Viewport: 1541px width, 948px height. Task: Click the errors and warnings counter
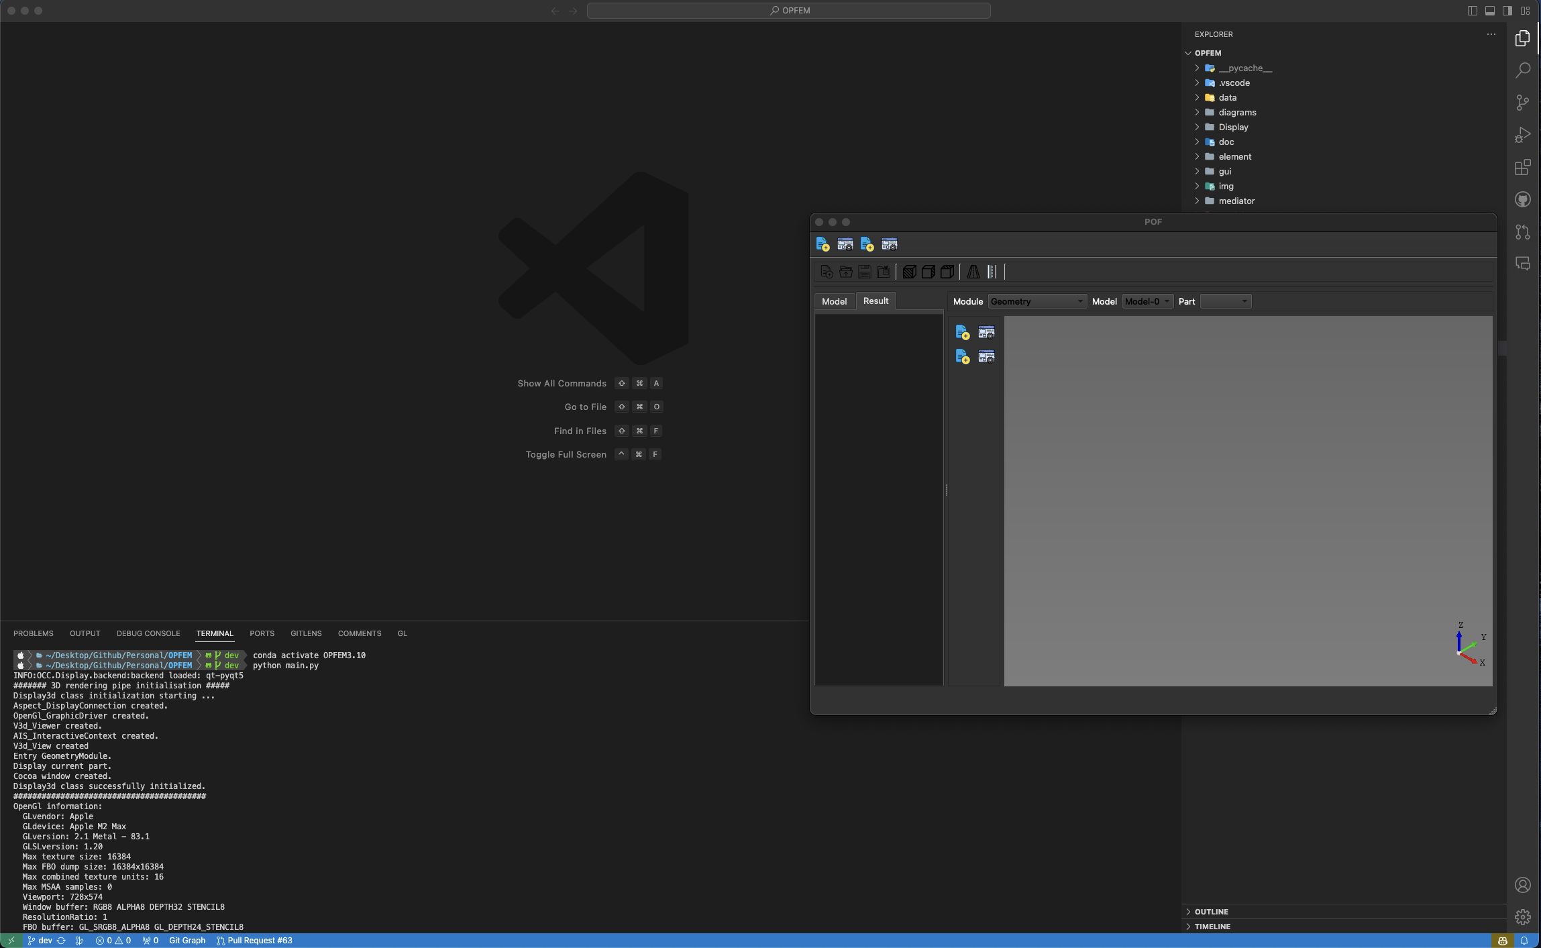click(113, 941)
